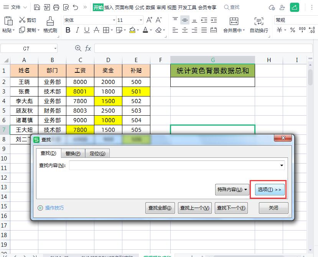Click the formula bar input
This screenshot has width=318, height=257.
coord(203,48)
